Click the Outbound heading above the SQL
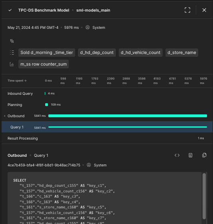This screenshot has height=224, width=213. (17, 156)
